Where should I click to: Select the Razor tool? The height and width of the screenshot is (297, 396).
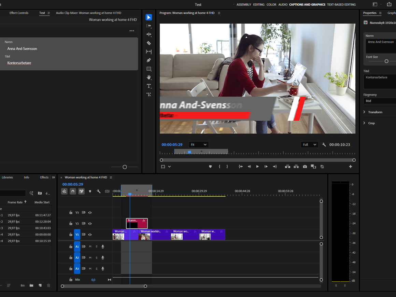pyautogui.click(x=149, y=43)
